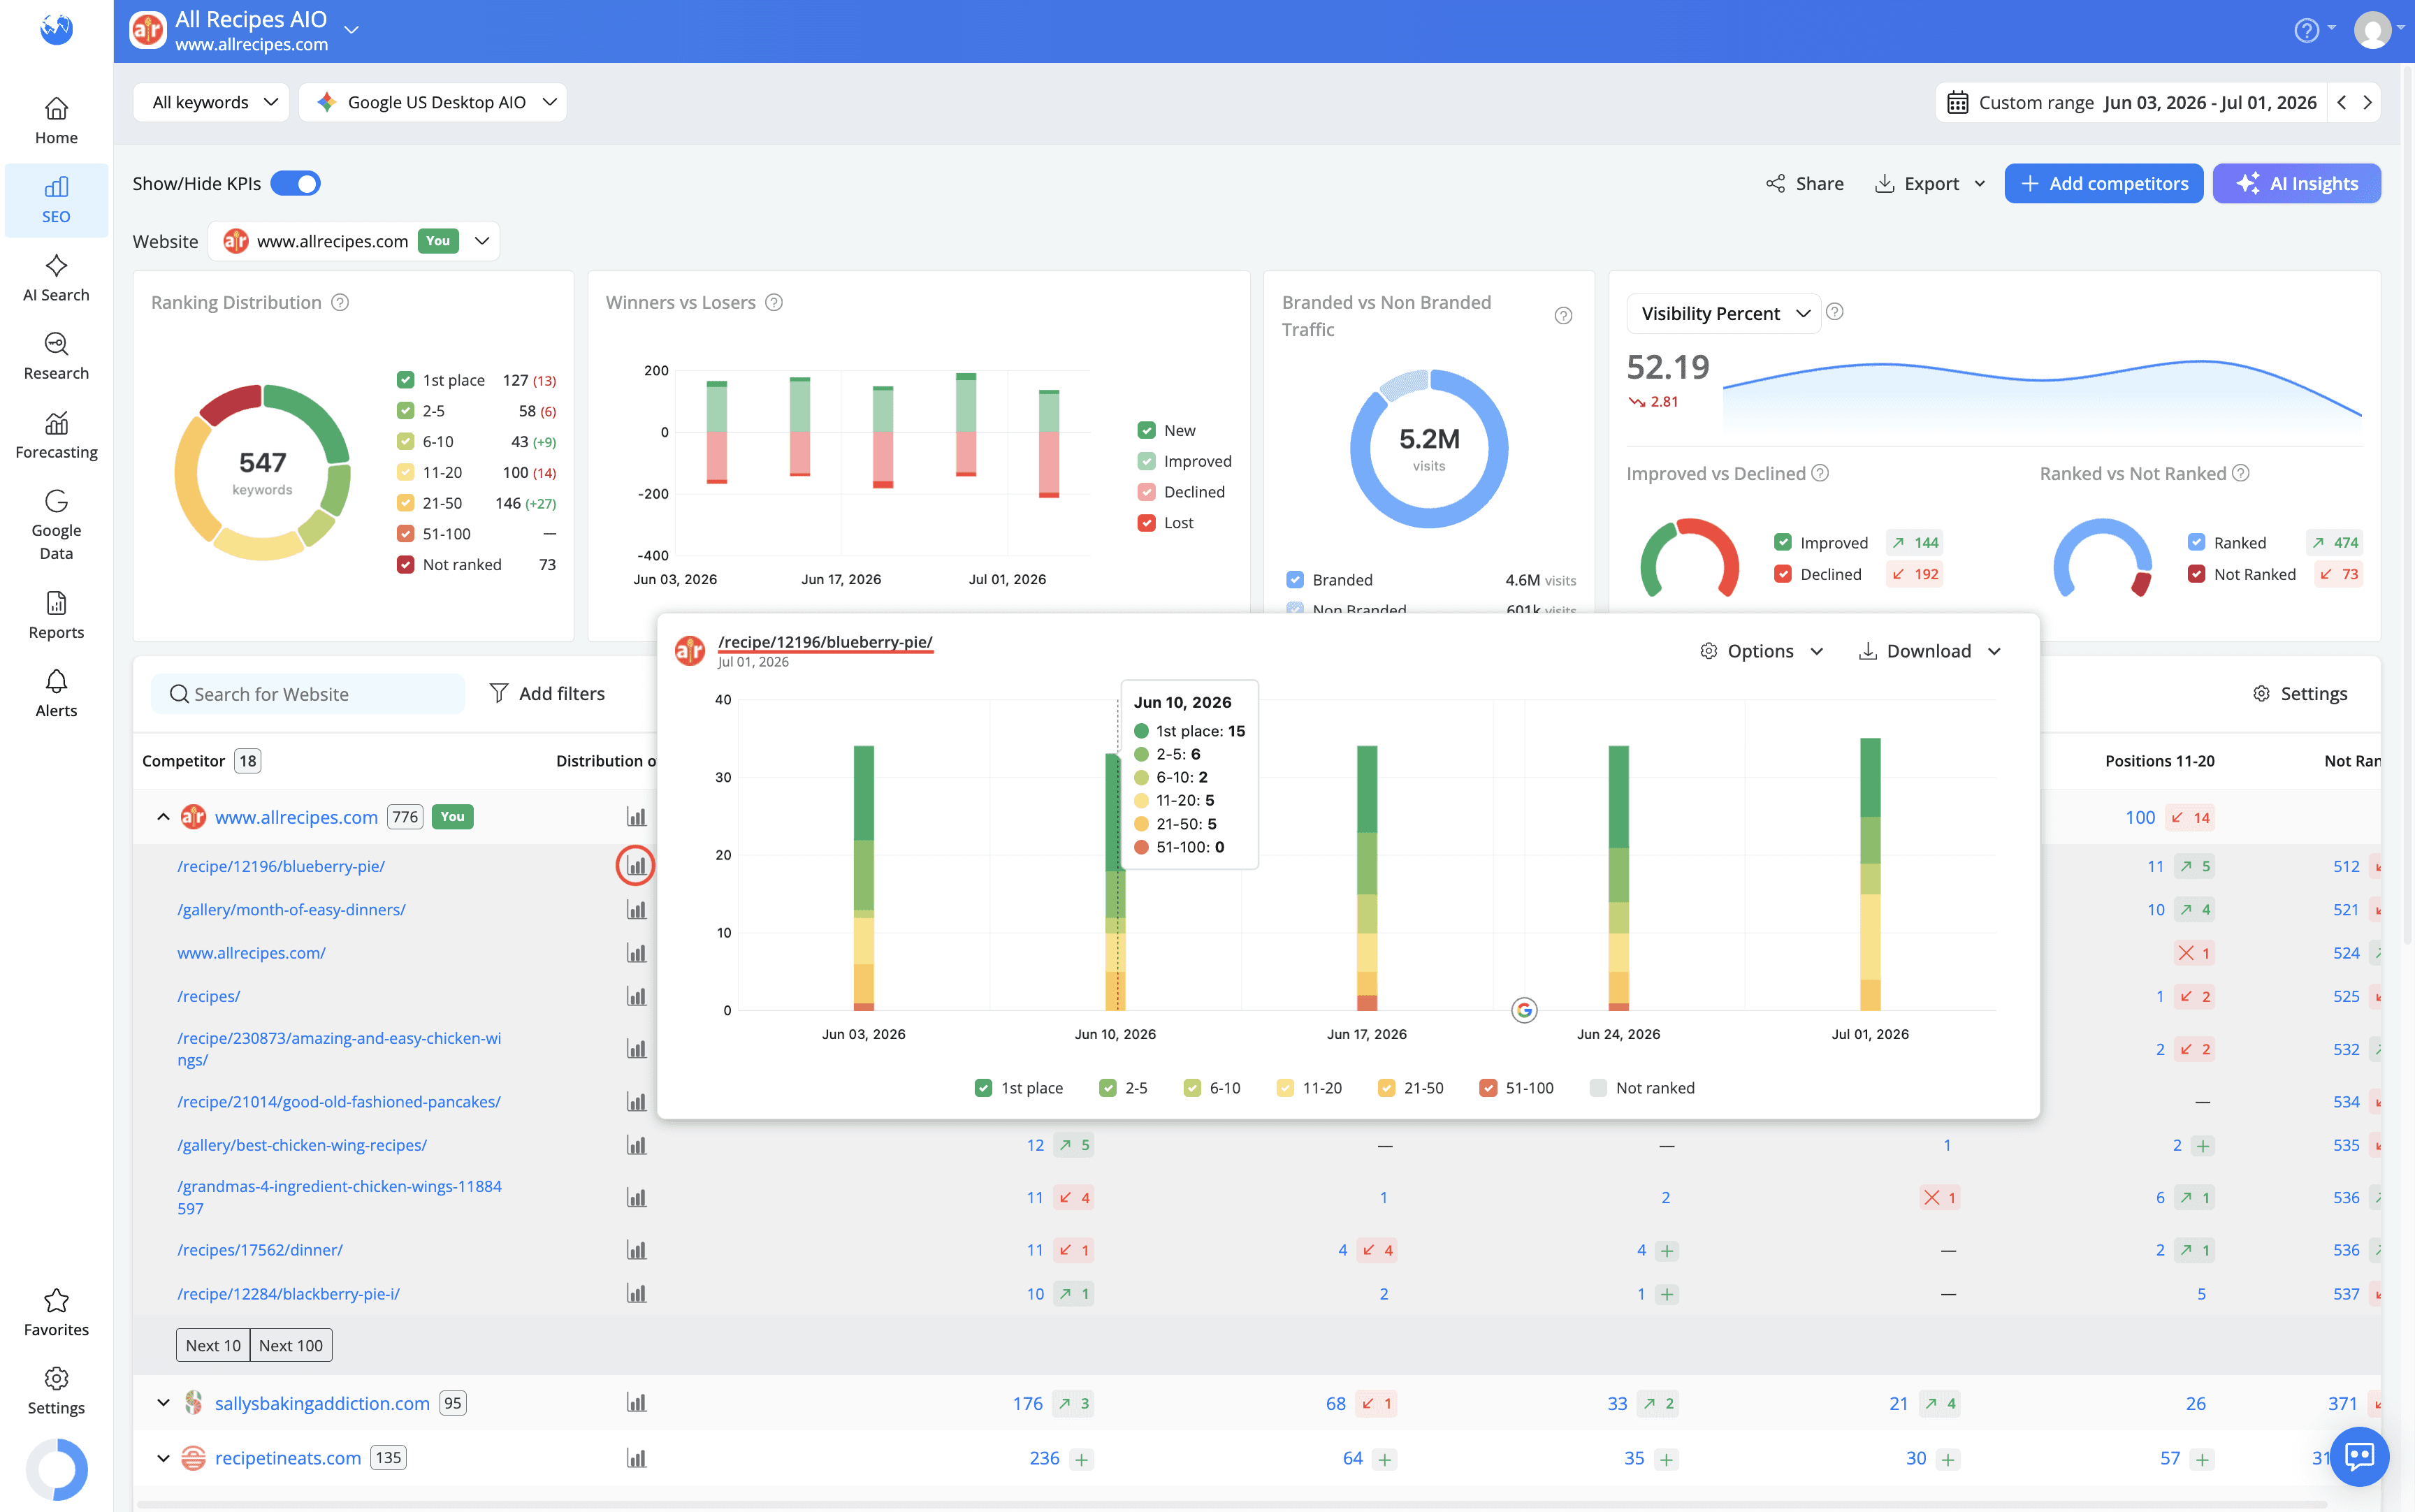
Task: Open distribution chart for sallysbakingaddiction.com
Action: [x=636, y=1403]
